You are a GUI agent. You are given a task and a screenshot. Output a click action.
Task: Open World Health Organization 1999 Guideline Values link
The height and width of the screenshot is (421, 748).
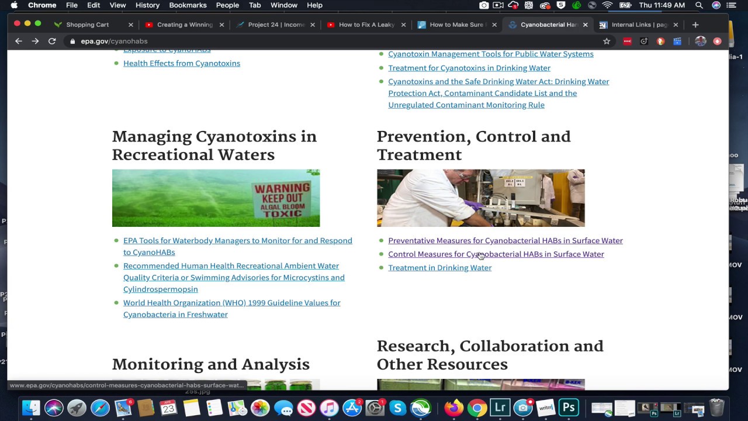tap(232, 308)
